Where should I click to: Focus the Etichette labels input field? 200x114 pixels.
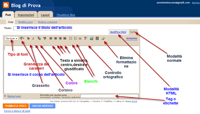click(109, 96)
